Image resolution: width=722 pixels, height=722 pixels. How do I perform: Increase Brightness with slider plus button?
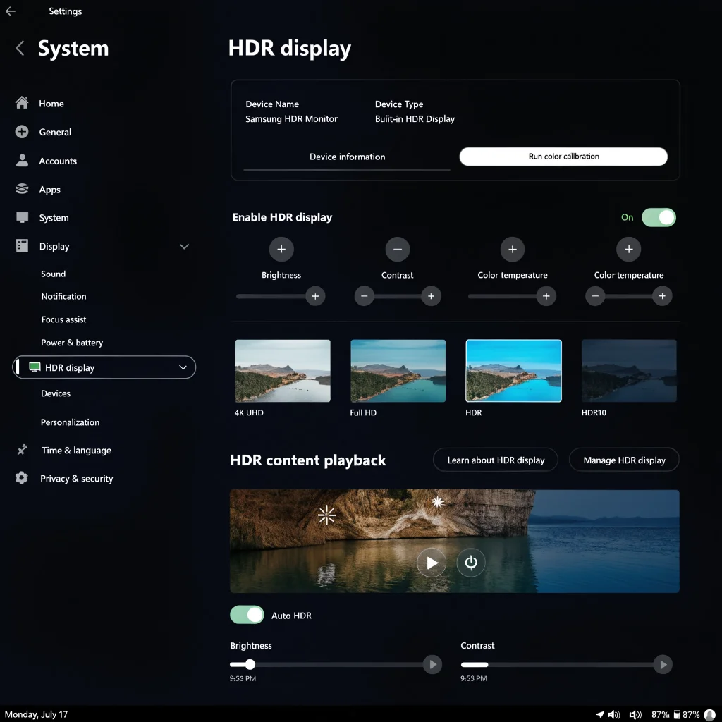pos(315,296)
